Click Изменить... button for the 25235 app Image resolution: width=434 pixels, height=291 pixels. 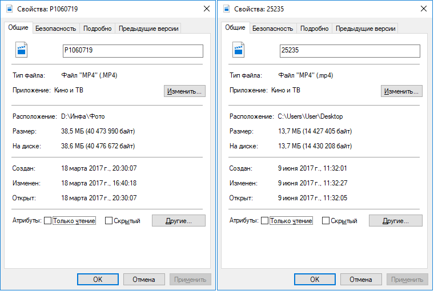401,91
